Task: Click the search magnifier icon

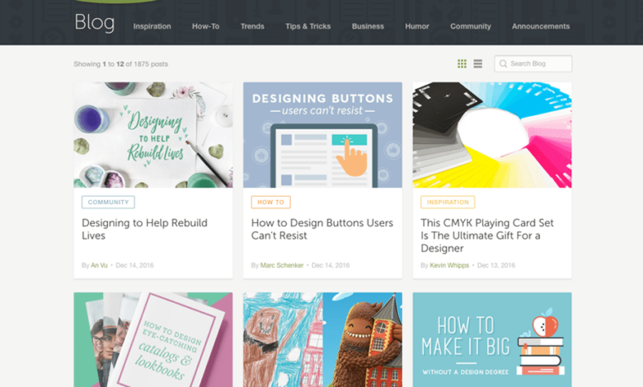Action: coord(503,64)
